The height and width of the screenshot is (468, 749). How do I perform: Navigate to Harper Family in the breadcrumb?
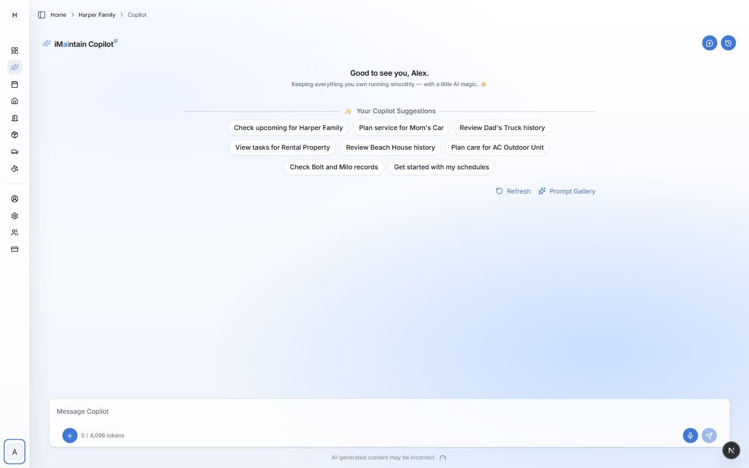click(x=97, y=14)
